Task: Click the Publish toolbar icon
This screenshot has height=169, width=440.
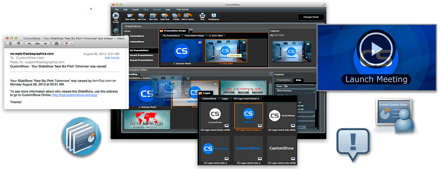Action: (x=176, y=16)
